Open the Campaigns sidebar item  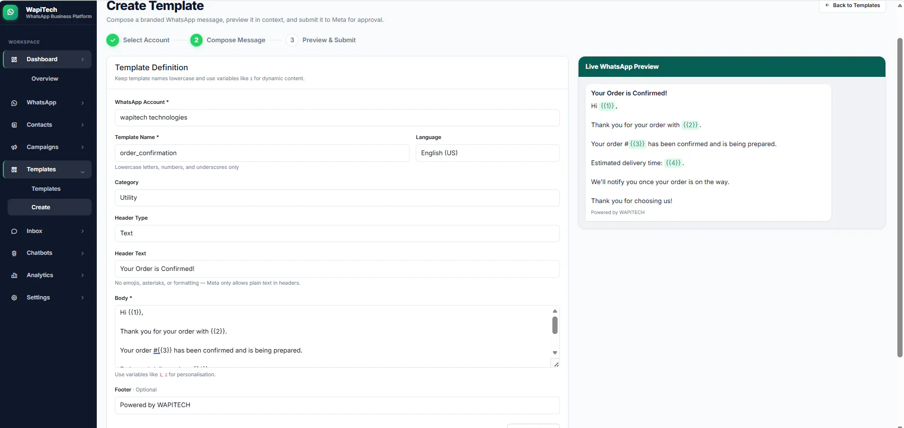47,147
